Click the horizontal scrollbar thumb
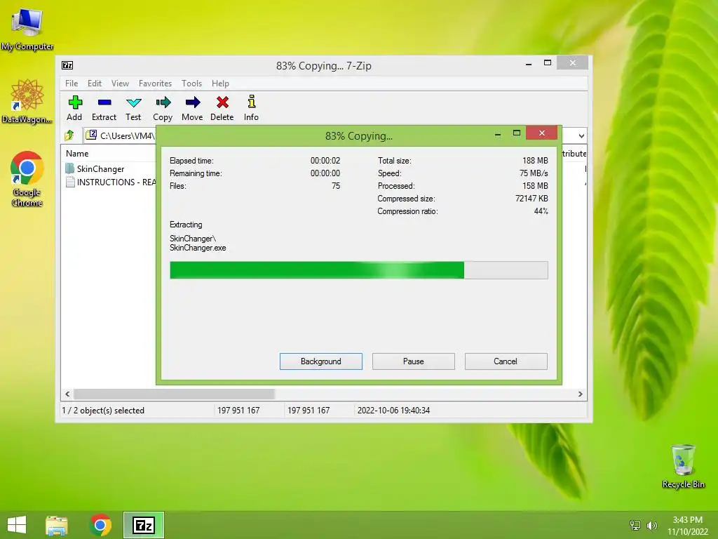Screen dimensions: 718x539 point(174,394)
